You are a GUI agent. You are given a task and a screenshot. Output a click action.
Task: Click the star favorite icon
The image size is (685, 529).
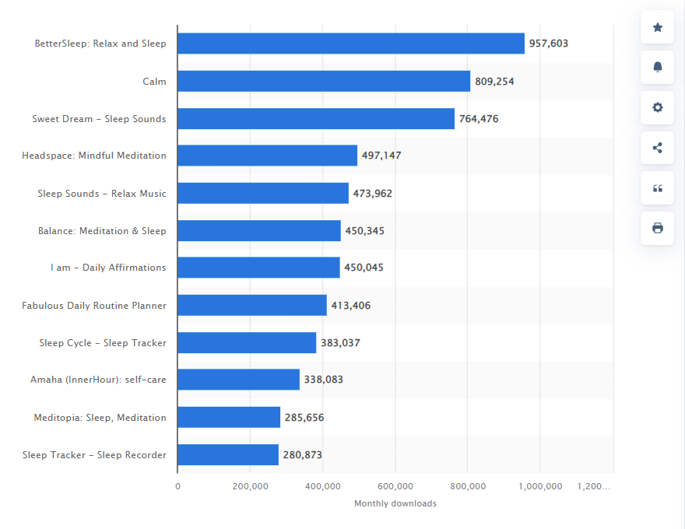coord(657,27)
